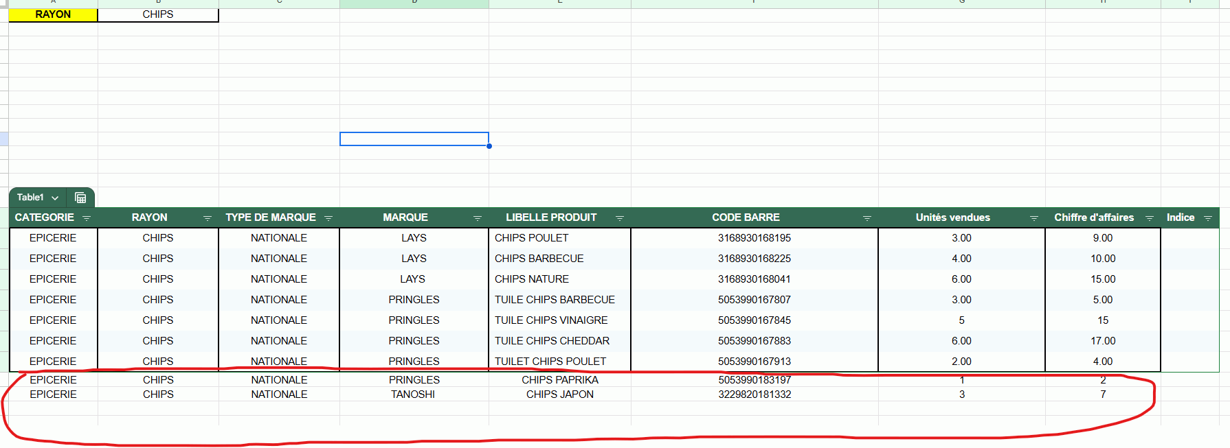Screen dimensions: 1230x448
Task: Expand the Table1 name dropdown chevron
Action: (55, 198)
